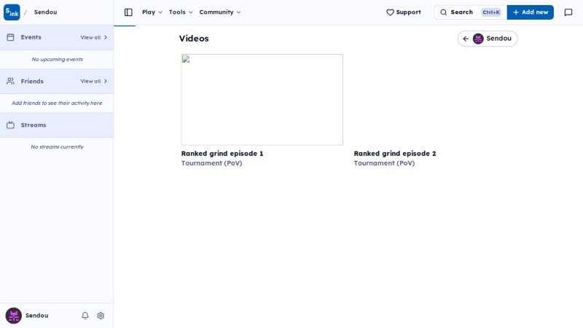Click 'No streams currently' text
This screenshot has height=328, width=583.
click(x=58, y=147)
